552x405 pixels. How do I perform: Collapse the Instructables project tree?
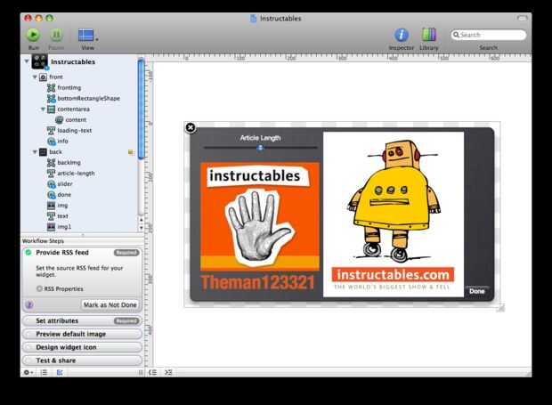27,61
